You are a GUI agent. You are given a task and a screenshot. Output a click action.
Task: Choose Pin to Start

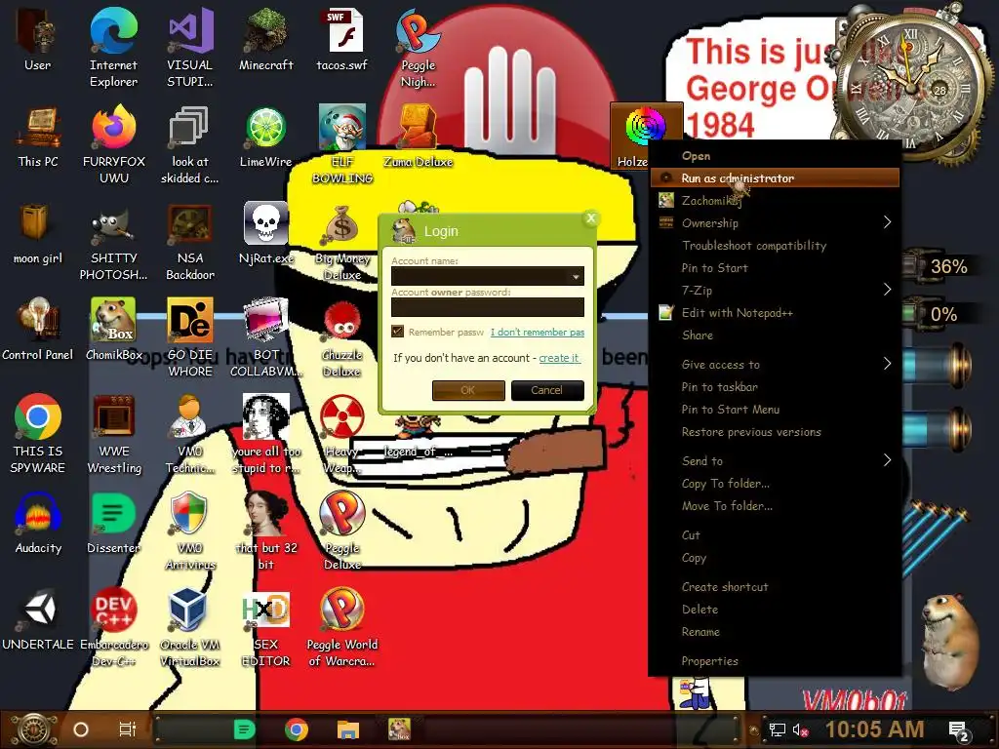click(775, 267)
